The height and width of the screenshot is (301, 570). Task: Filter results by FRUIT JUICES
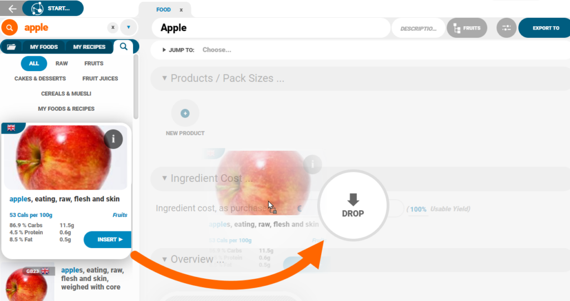pos(100,78)
